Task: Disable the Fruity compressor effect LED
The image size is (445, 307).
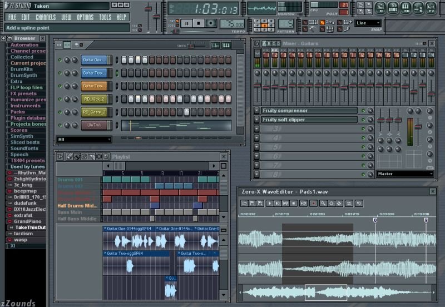Action: click(x=363, y=111)
